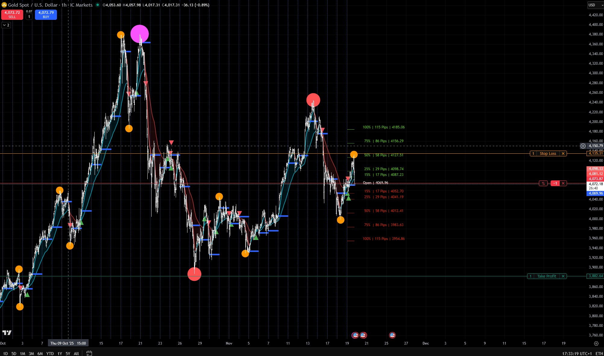Click the plus icon at price 4,150.79

[583, 146]
